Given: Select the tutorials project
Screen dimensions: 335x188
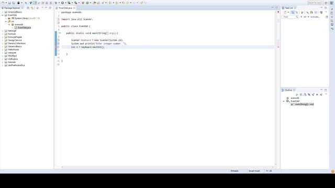Looking at the screenshot, I should 12,62.
